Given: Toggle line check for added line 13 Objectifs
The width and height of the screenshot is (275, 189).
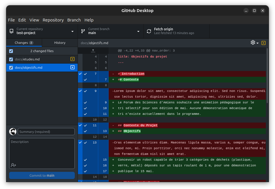Looking at the screenshot, I should [85, 131].
